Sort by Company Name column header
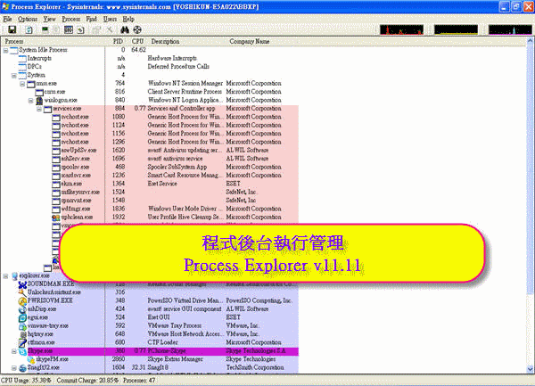The image size is (535, 386). pos(249,41)
